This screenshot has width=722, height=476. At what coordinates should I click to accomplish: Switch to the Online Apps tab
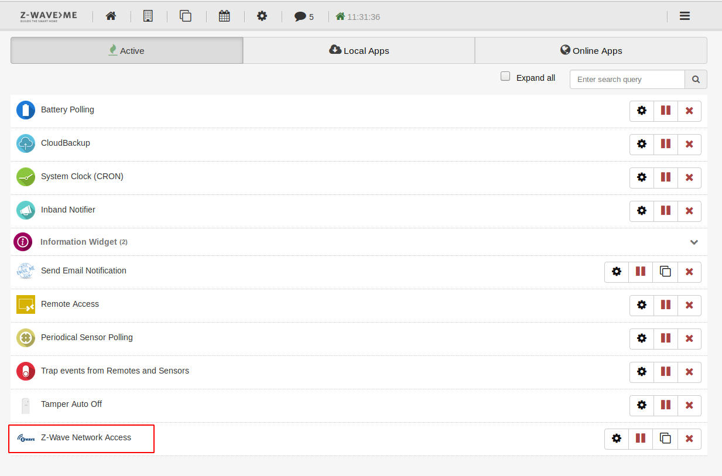coord(591,51)
